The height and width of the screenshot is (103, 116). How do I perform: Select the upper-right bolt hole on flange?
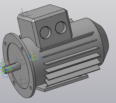(22, 49)
